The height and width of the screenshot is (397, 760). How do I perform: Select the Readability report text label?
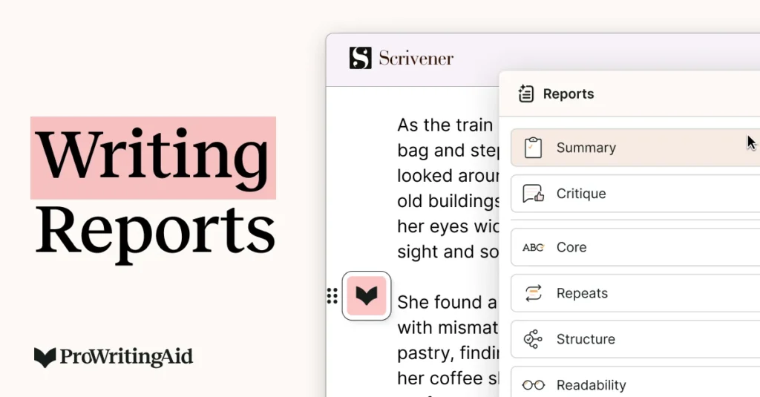click(591, 385)
